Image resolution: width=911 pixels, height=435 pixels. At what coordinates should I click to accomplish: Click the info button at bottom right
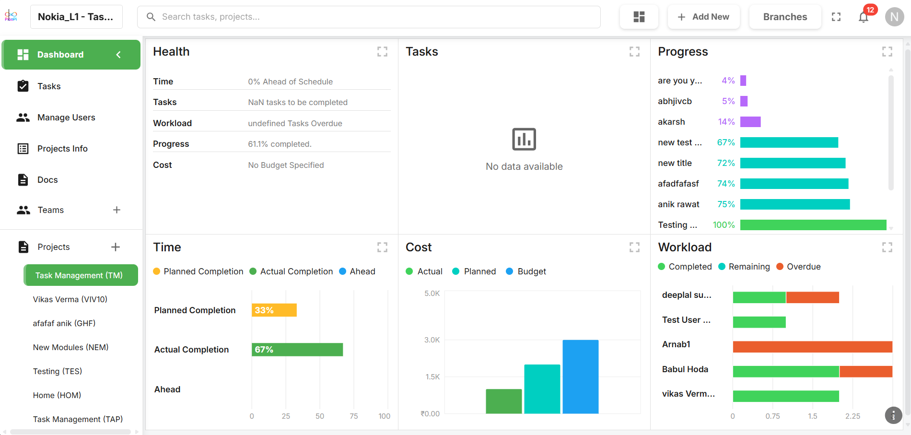tap(893, 415)
